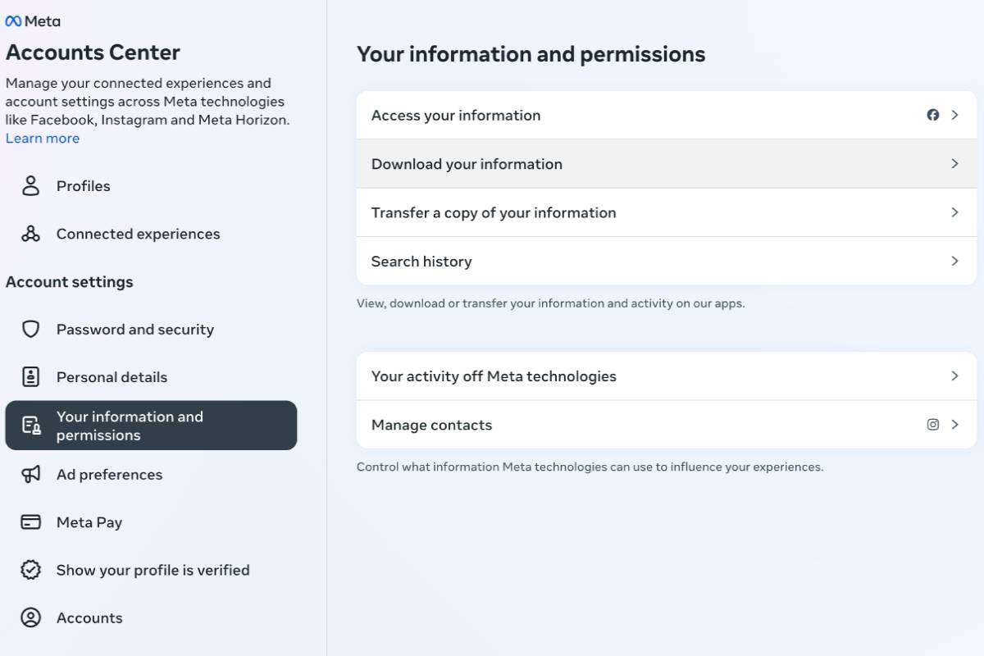The image size is (984, 656).
Task: Click the Ad preferences megaphone icon
Action: [x=31, y=475]
